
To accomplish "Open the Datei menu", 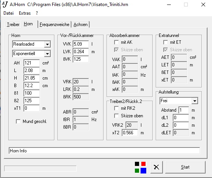I will (9, 13).
